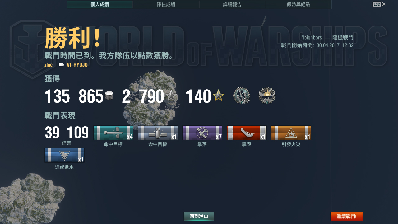Click the gold star free XP icon
398x224 pixels.
coord(218,96)
